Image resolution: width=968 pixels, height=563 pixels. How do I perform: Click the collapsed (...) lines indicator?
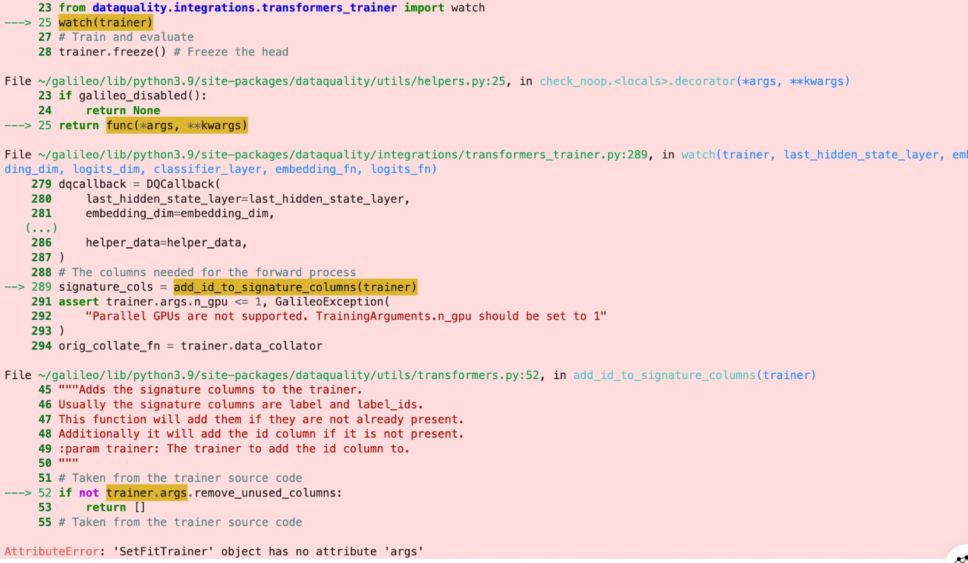(41, 228)
